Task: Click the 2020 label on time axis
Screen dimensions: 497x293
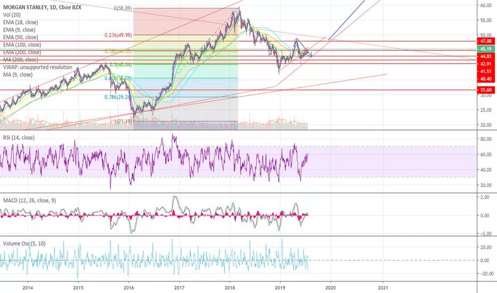Action: pos(331,288)
